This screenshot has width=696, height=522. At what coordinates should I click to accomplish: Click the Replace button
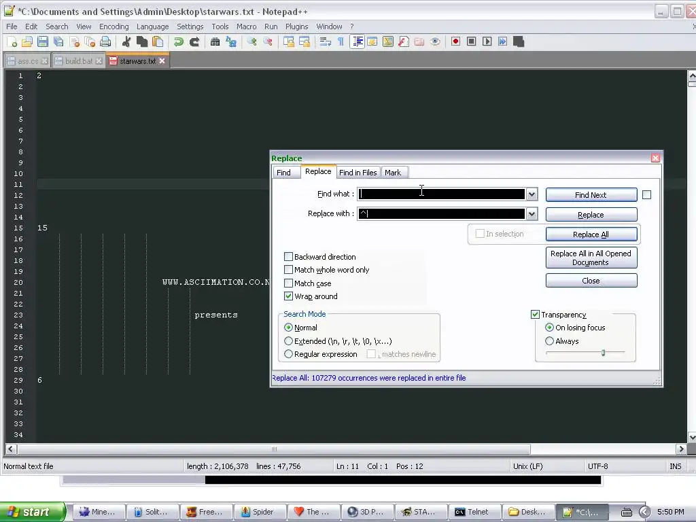591,215
